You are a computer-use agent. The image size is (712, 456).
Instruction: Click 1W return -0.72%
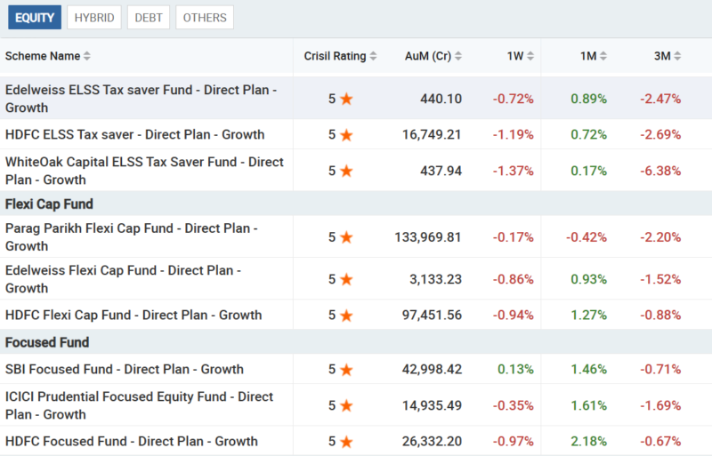click(514, 99)
